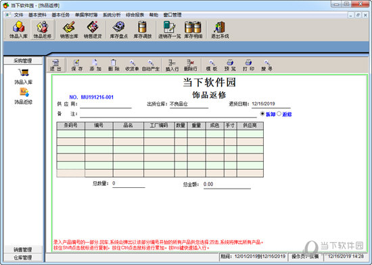
Task: Open the 基本任务 menu
Action: 60,15
